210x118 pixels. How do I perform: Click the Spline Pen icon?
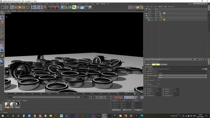pyautogui.click(x=66, y=7)
